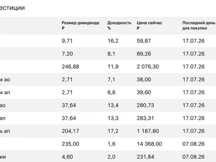Select the dividend value 7,20
Image resolution: width=216 pixels, height=162 pixels.
click(x=67, y=54)
